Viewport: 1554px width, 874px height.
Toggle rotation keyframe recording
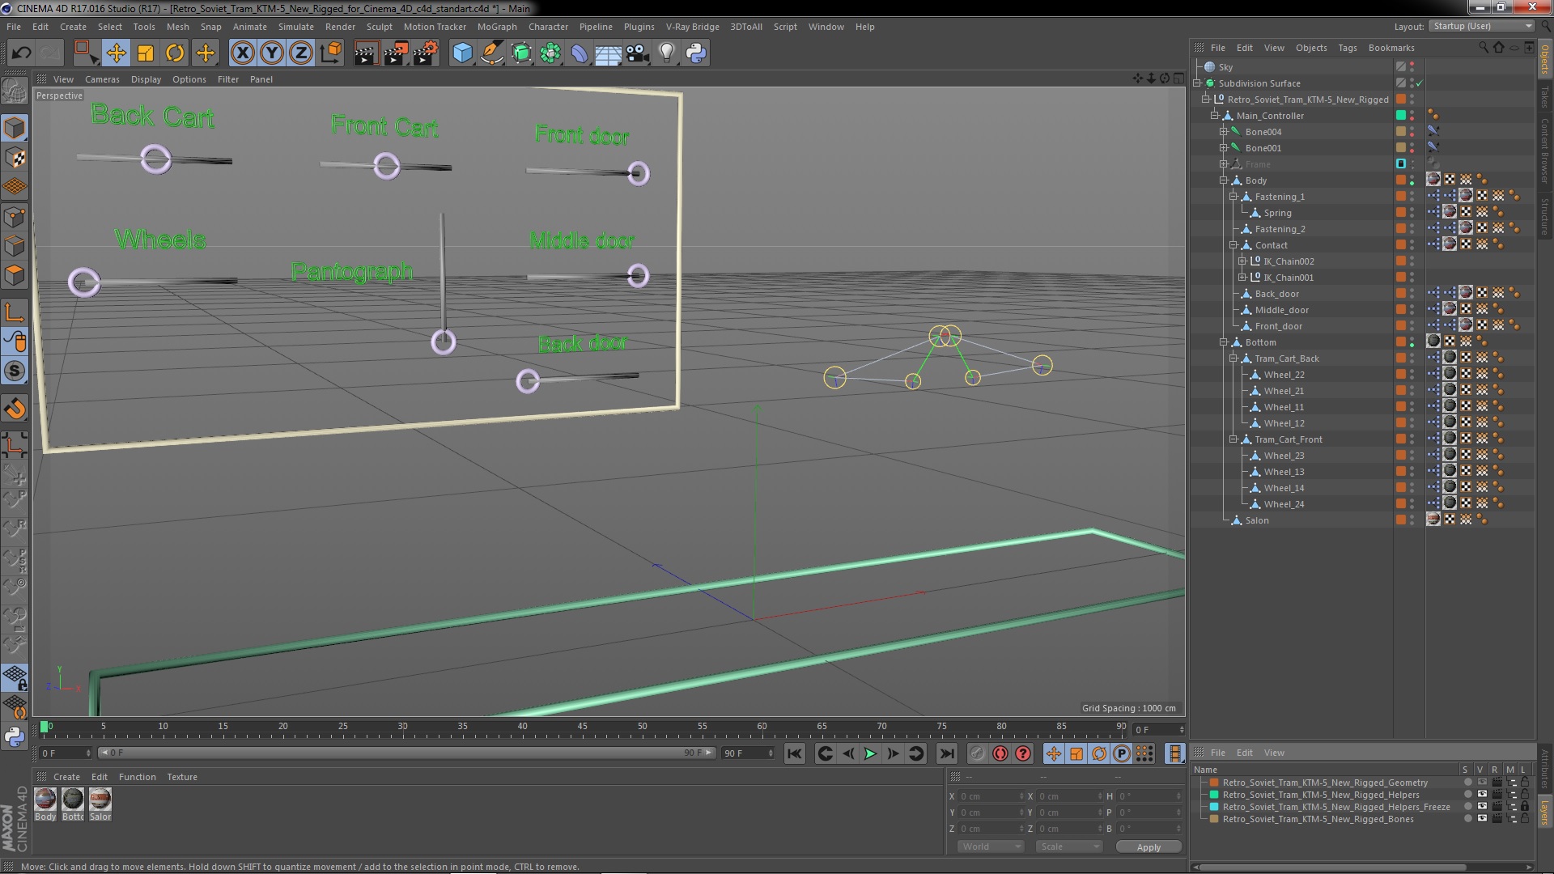click(x=1099, y=753)
